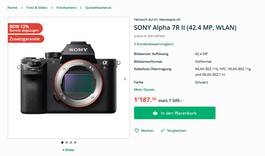265x156 pixels.
Task: Expand Mehr Details link
Action: click(144, 90)
